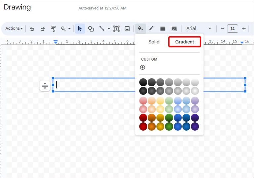
Task: Pick the light yellow linear gradient swatch
Action: point(160,101)
